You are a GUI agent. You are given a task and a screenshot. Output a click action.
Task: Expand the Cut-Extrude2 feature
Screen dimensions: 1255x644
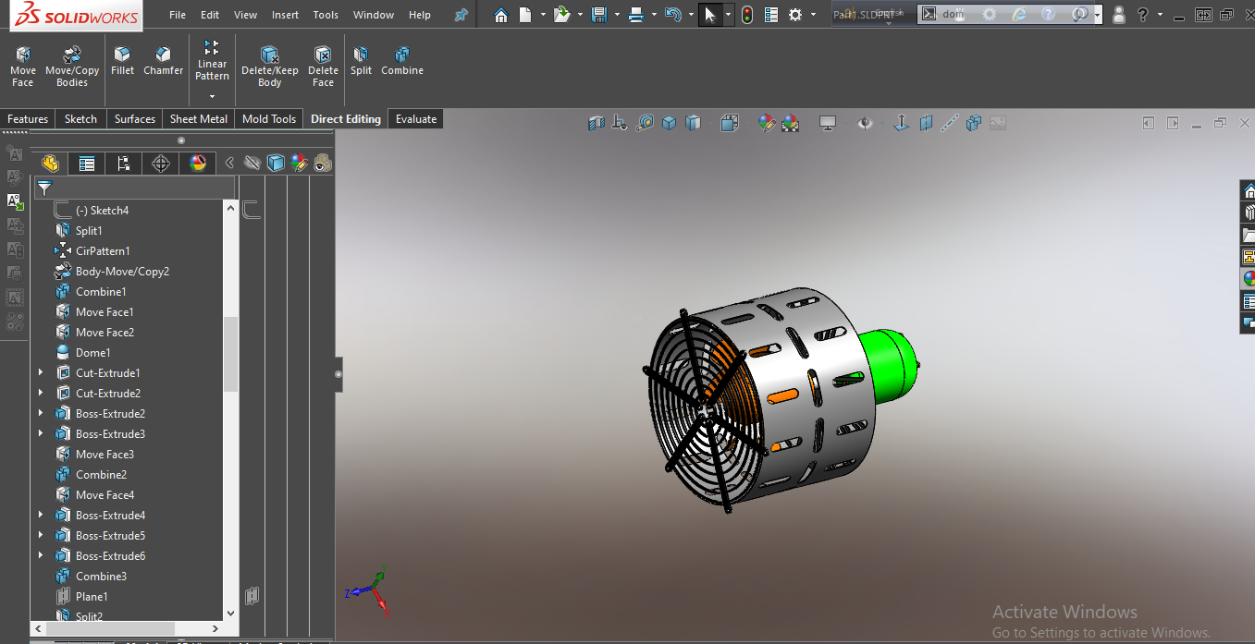(x=40, y=393)
